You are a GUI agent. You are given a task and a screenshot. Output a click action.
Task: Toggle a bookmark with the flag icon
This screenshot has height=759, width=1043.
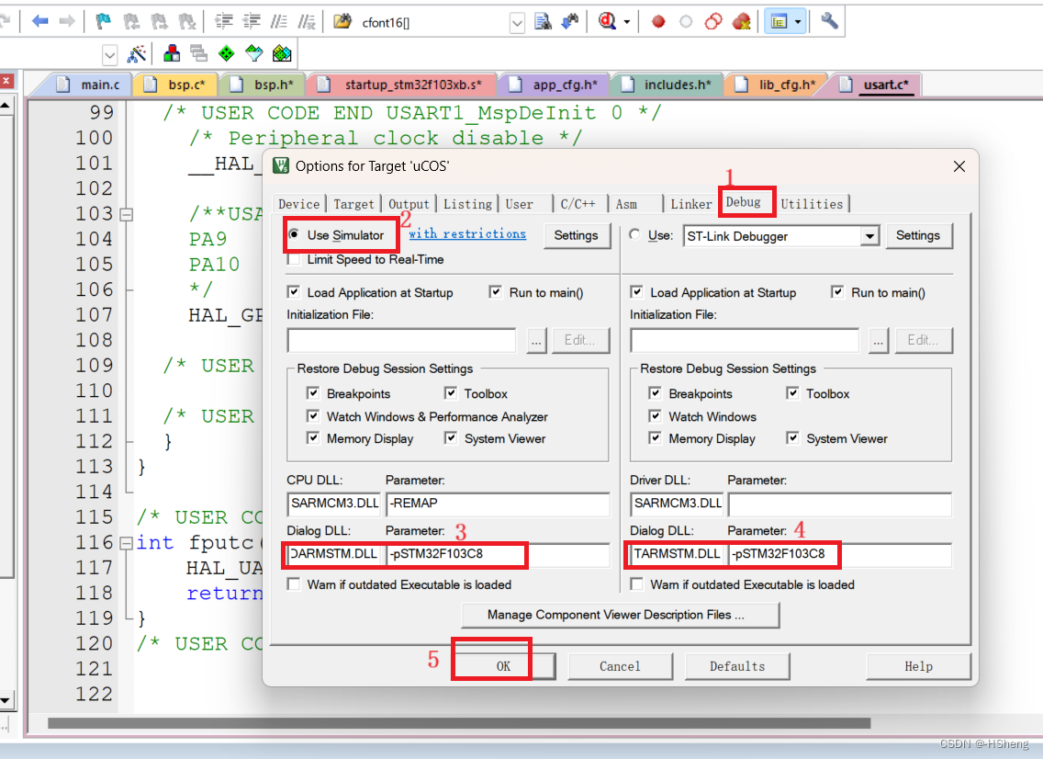pyautogui.click(x=103, y=20)
